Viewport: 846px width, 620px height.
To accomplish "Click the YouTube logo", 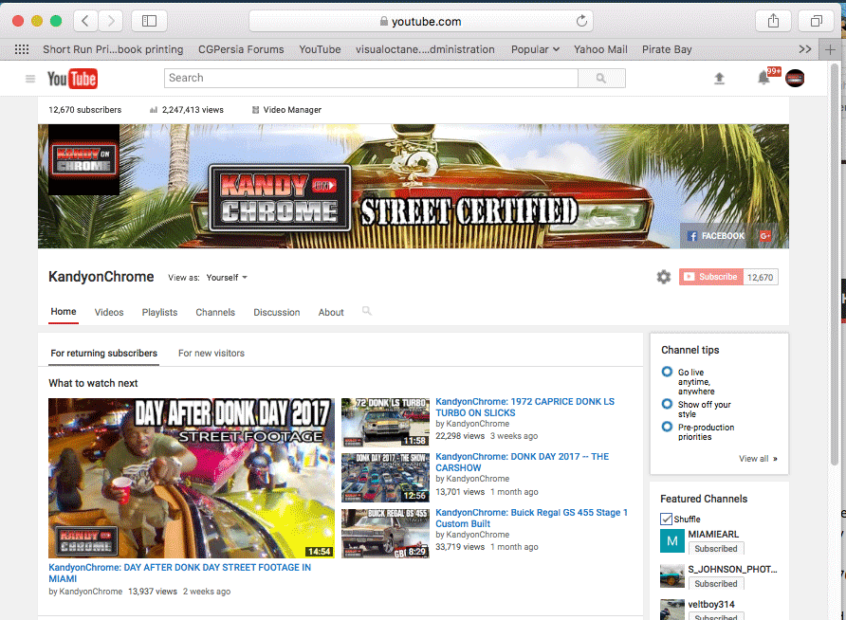I will (72, 79).
